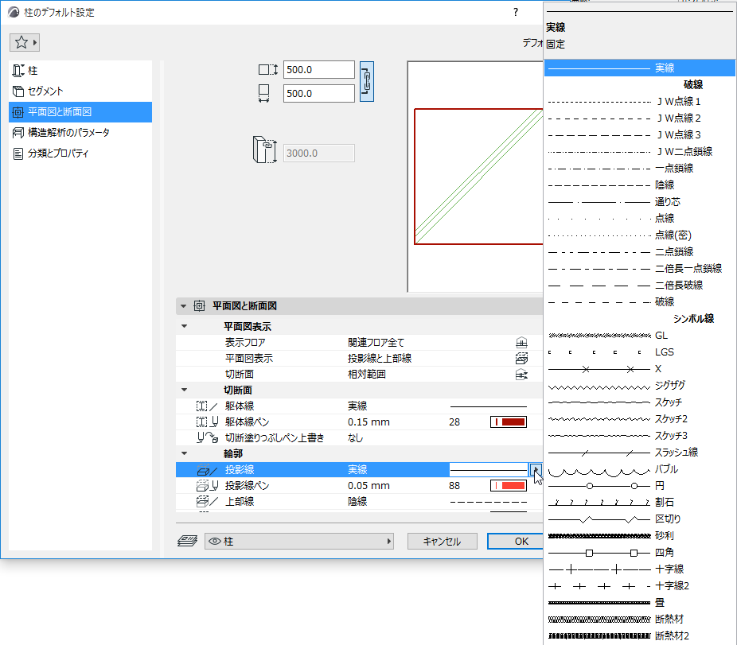Click the width field showing 500.0

318,69
